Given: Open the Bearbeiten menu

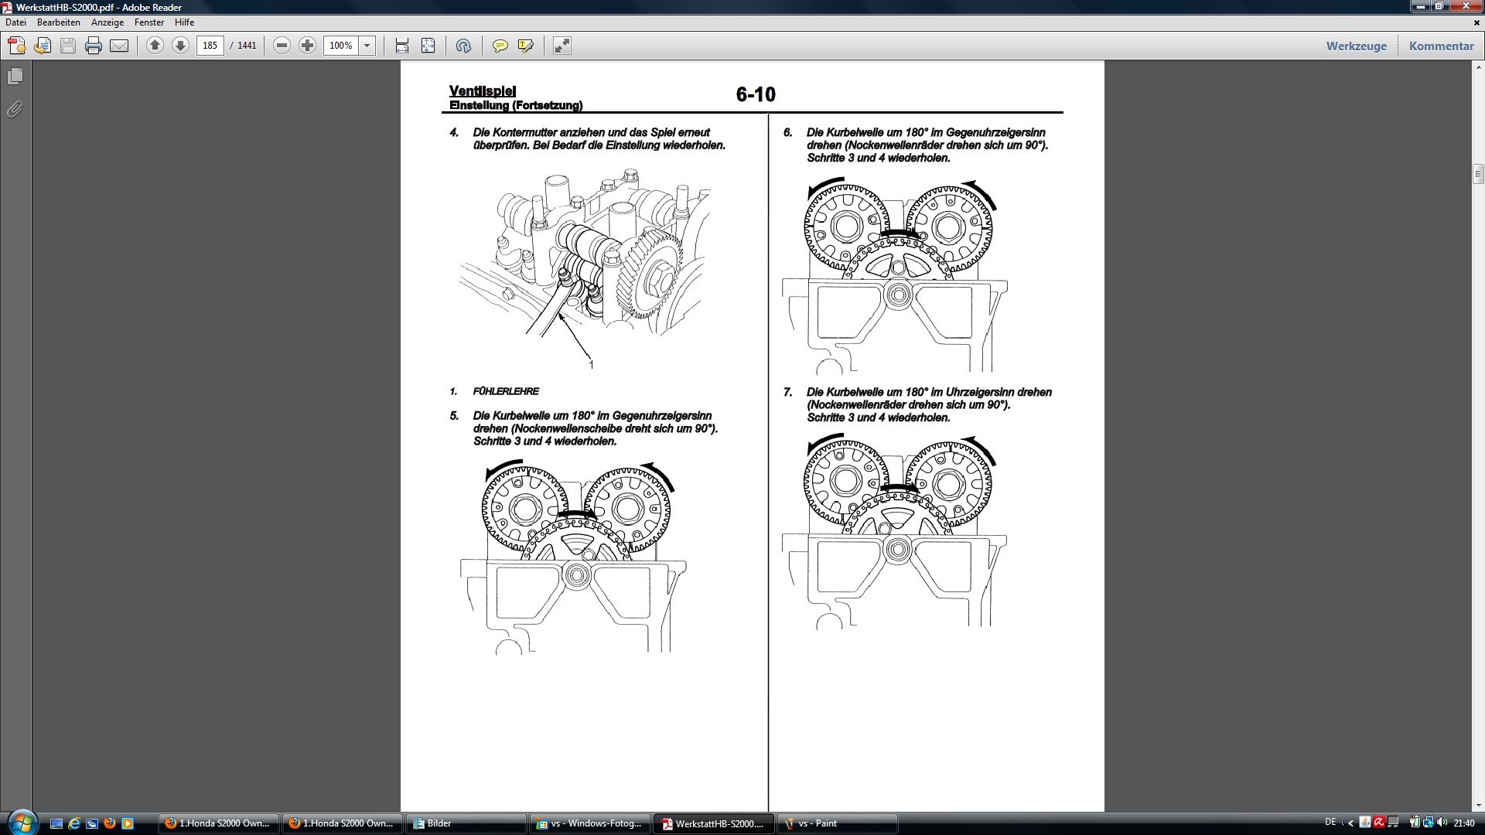Looking at the screenshot, I should click(59, 22).
